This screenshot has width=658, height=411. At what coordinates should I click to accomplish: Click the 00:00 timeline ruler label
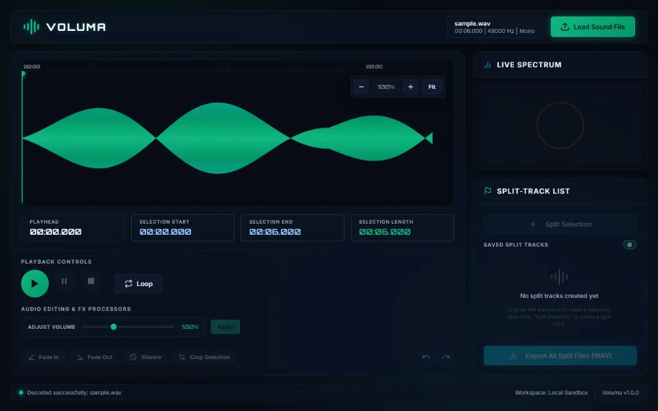tap(32, 66)
